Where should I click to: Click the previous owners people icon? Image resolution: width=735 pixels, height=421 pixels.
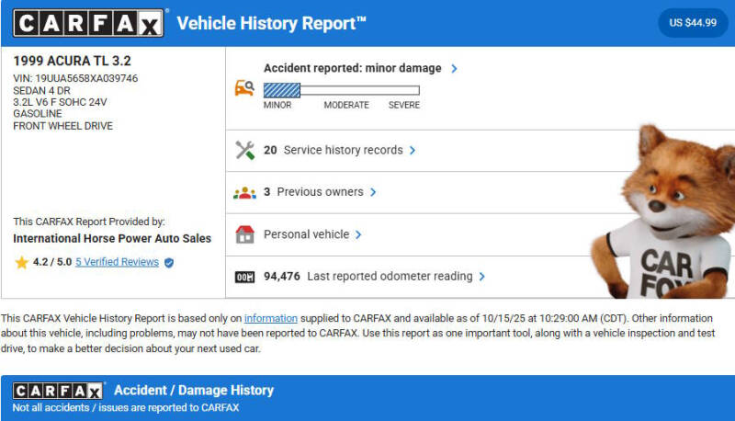[x=244, y=192]
